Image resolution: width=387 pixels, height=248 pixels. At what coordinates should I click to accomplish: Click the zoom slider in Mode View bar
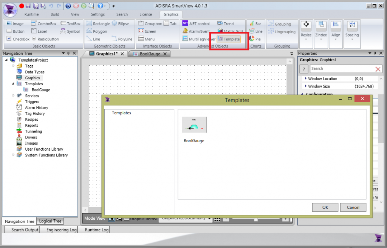(x=256, y=219)
